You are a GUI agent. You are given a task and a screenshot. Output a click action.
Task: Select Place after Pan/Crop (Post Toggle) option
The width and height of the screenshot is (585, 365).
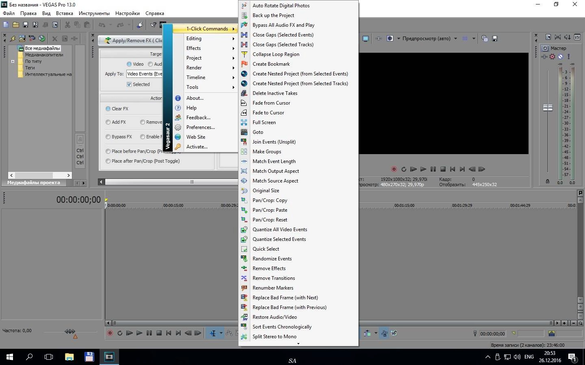pyautogui.click(x=108, y=161)
